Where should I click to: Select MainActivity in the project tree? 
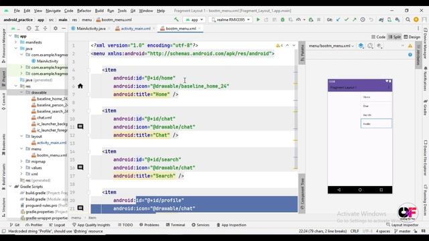(45, 61)
